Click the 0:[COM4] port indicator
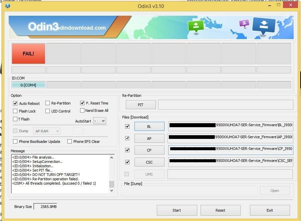301x221 pixels. (x=28, y=85)
